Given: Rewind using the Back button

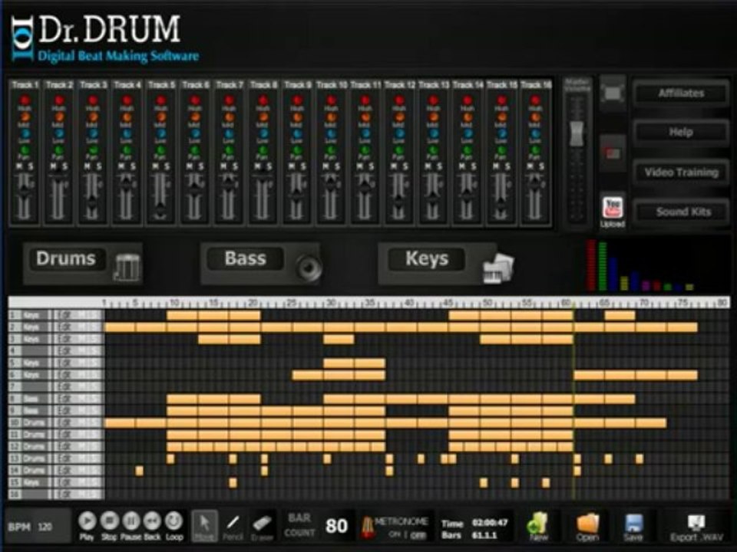Looking at the screenshot, I should [x=152, y=521].
